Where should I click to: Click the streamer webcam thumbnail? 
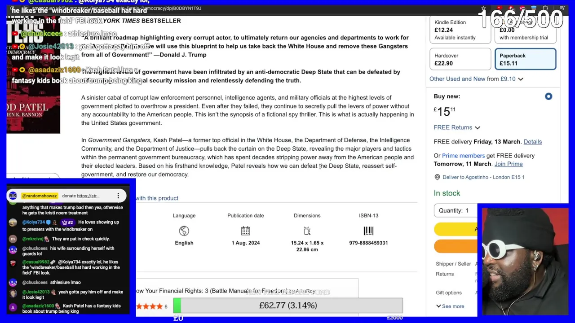click(x=525, y=261)
